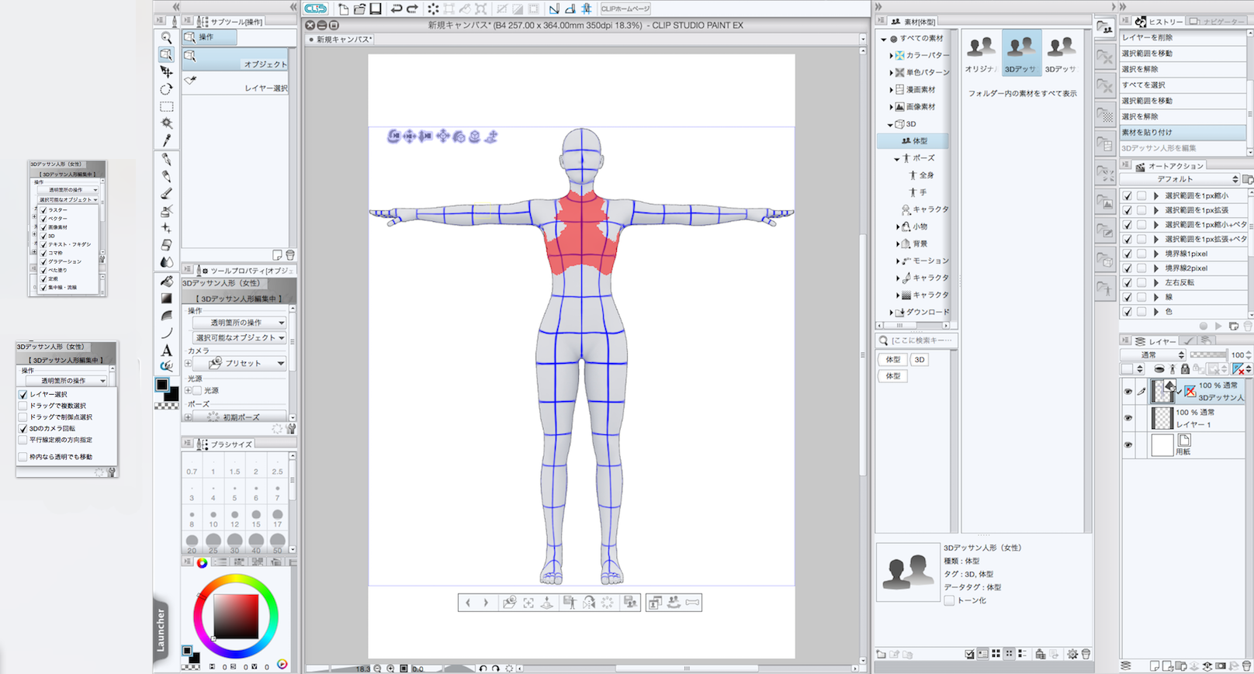Image resolution: width=1254 pixels, height=674 pixels.
Task: Open the 通常 blending mode dropdown
Action: point(1154,354)
